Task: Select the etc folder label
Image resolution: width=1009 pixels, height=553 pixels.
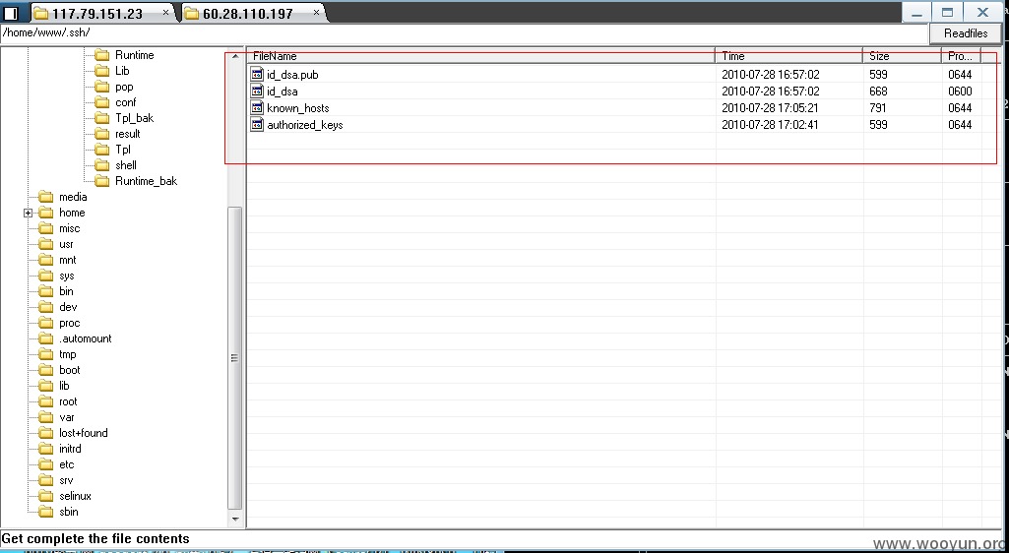Action: (67, 464)
